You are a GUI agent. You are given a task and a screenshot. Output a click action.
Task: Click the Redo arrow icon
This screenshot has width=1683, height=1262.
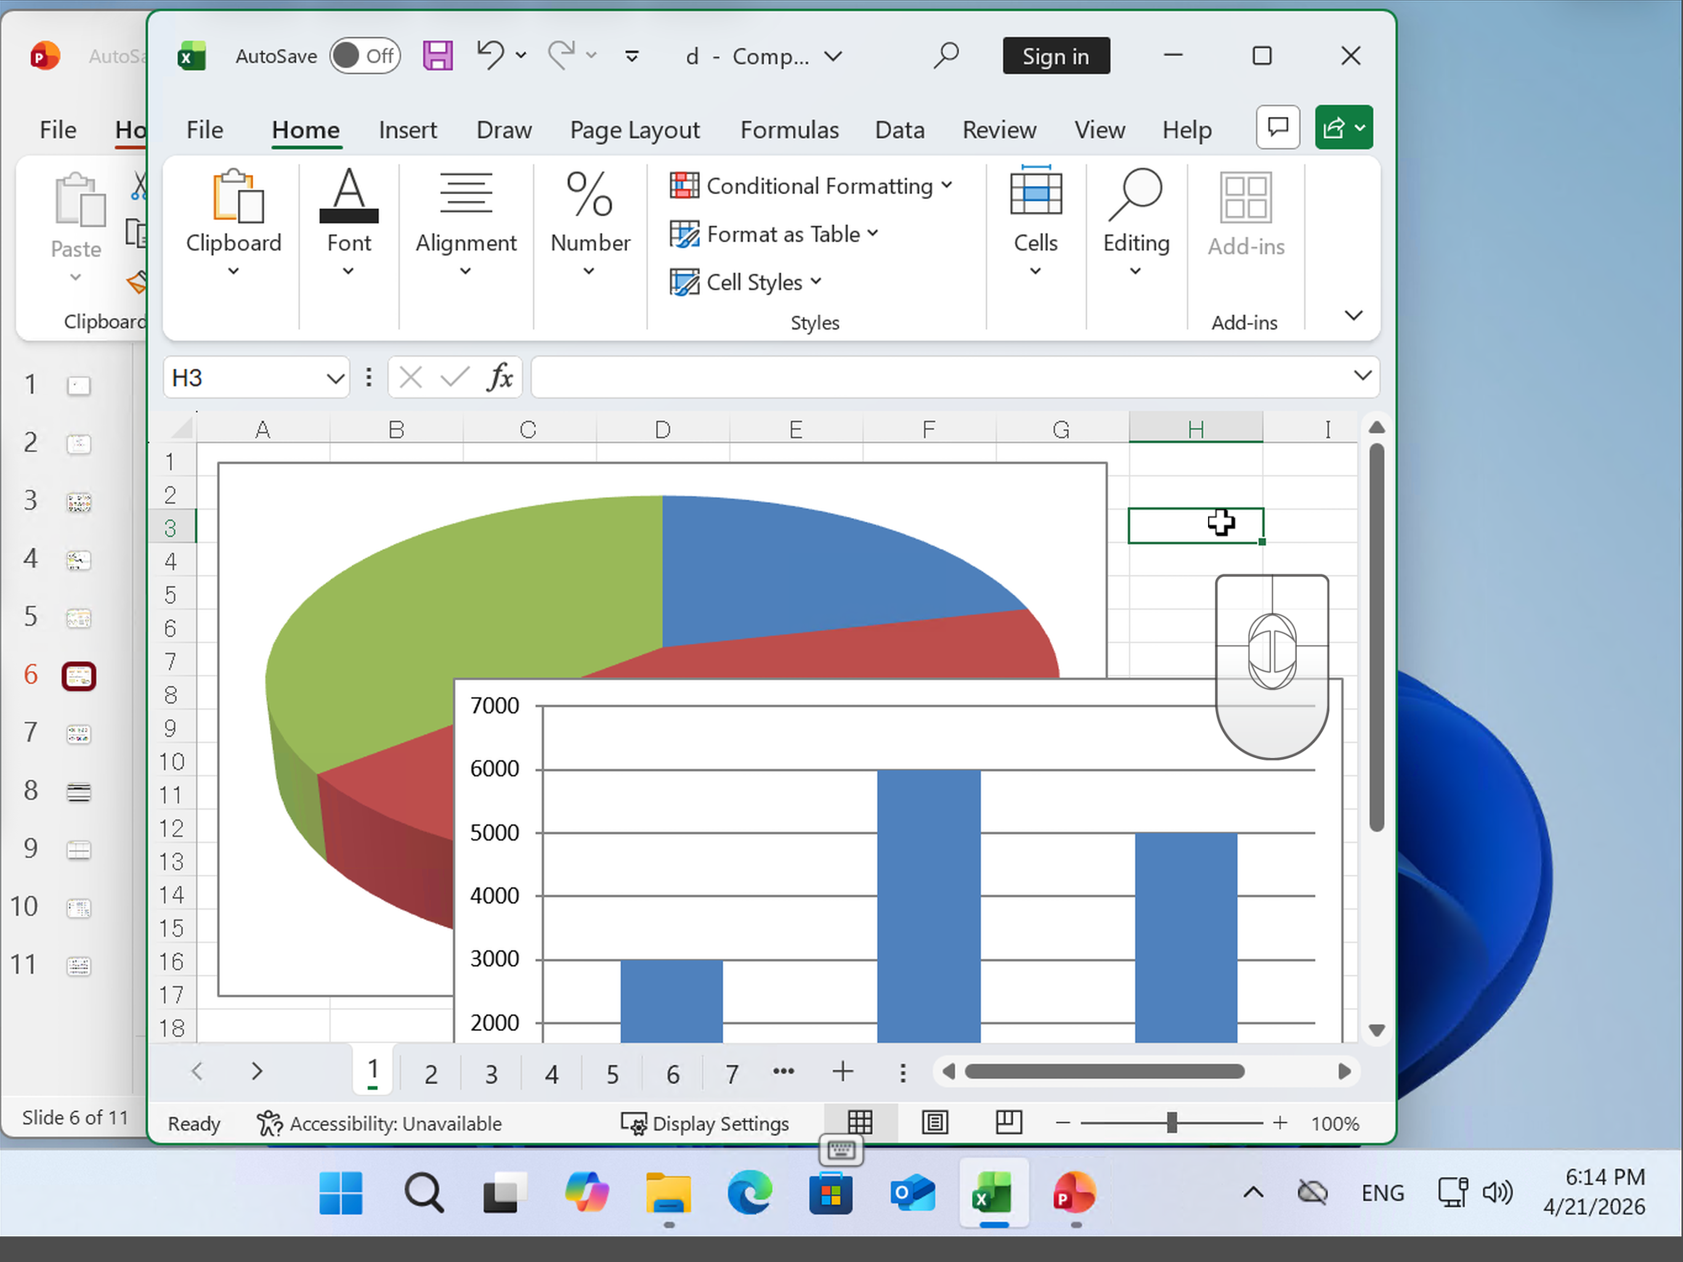(562, 55)
